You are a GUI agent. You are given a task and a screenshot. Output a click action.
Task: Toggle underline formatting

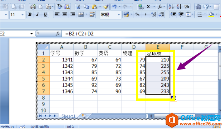(x=45, y=14)
